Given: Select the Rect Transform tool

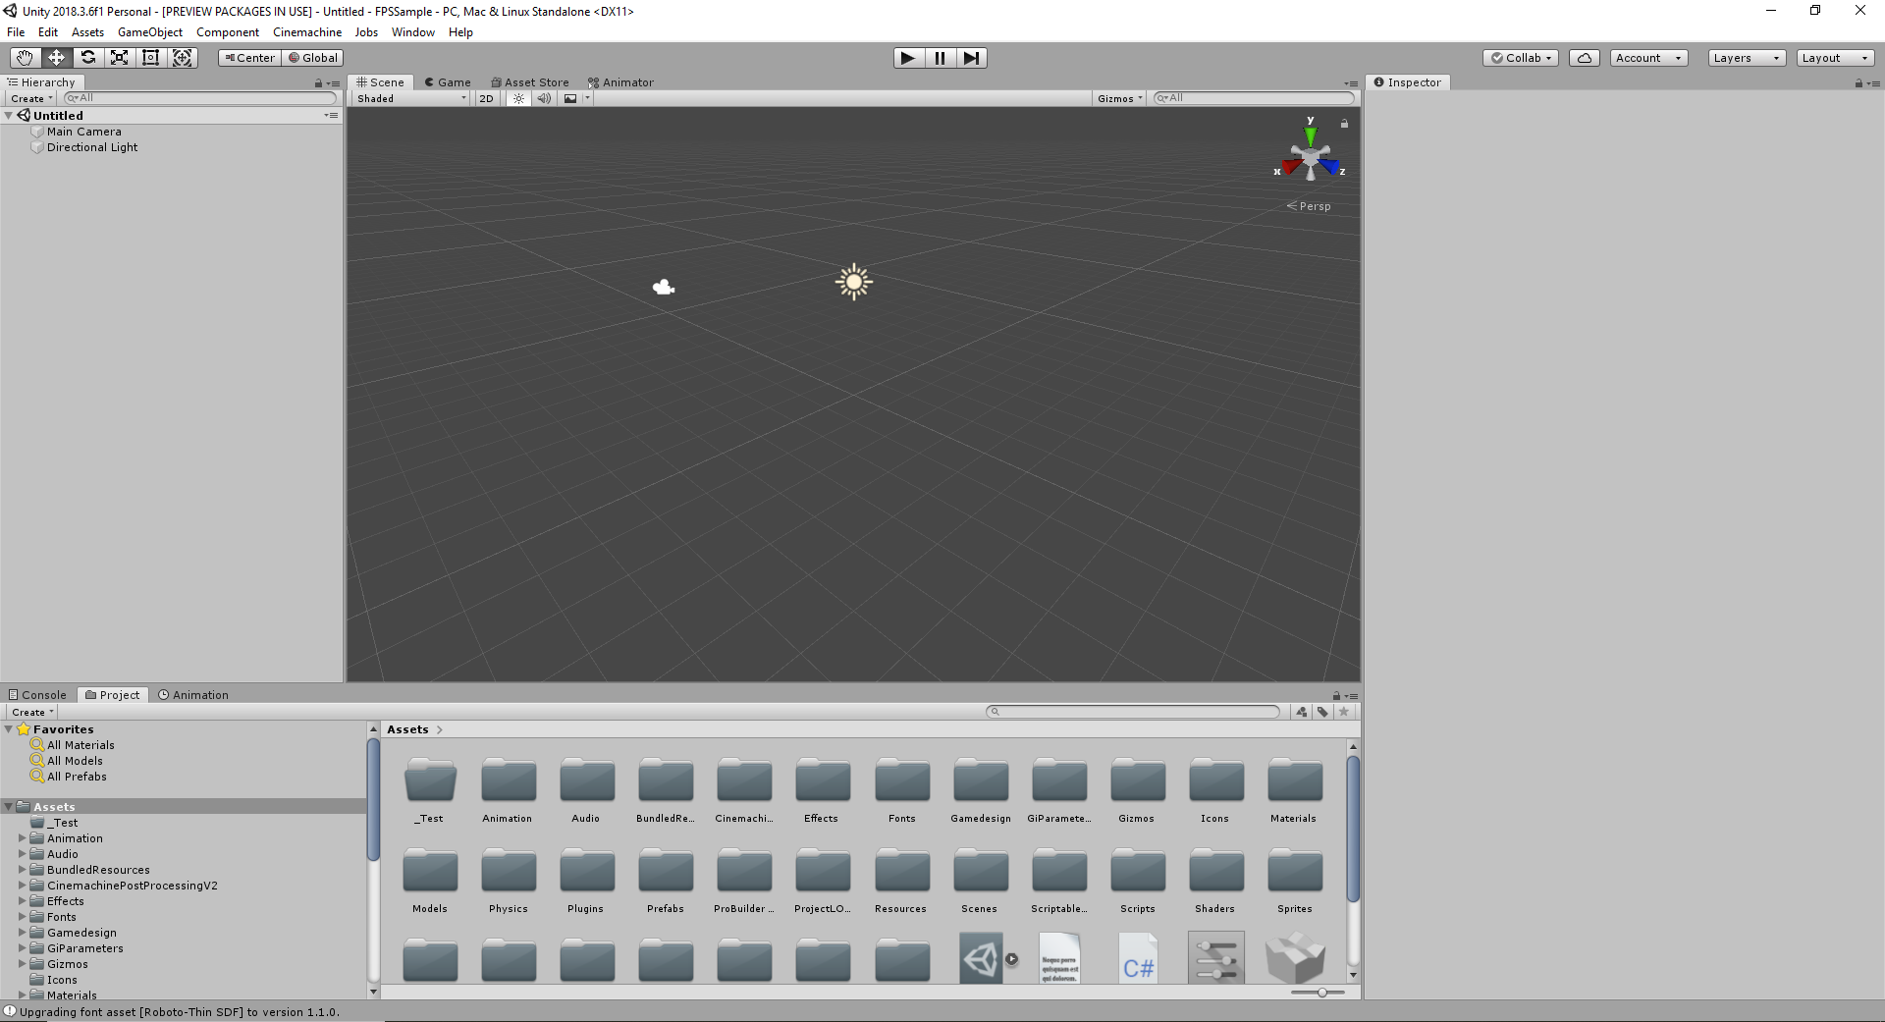Looking at the screenshot, I should [150, 58].
